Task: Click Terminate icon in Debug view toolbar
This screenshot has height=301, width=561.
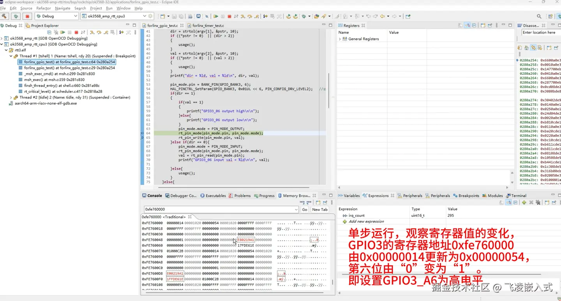Action: (x=76, y=32)
